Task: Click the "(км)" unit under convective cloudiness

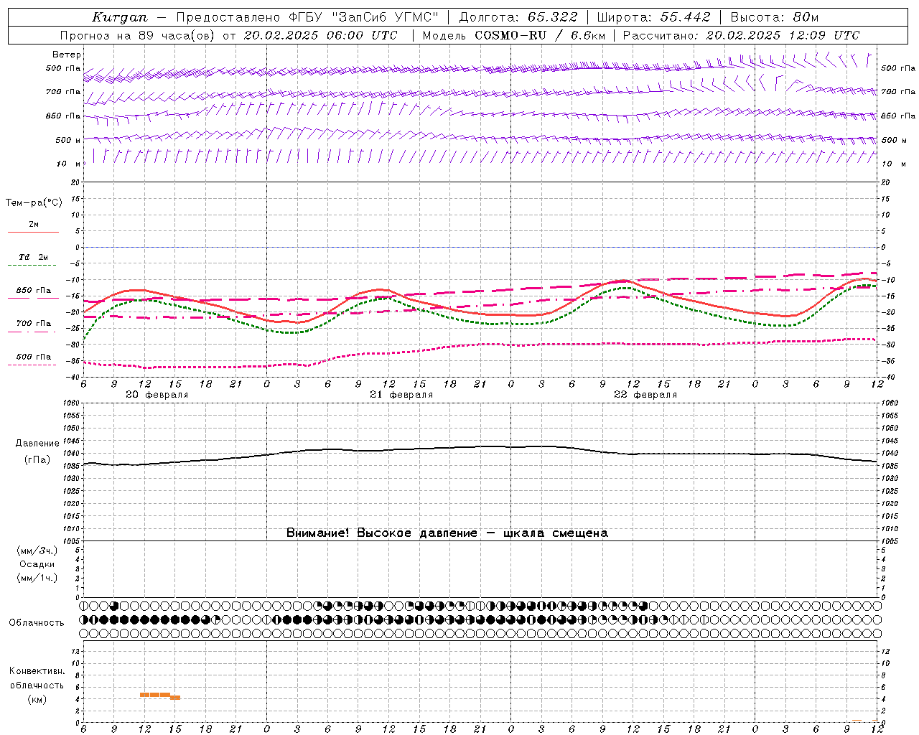Action: coord(37,699)
